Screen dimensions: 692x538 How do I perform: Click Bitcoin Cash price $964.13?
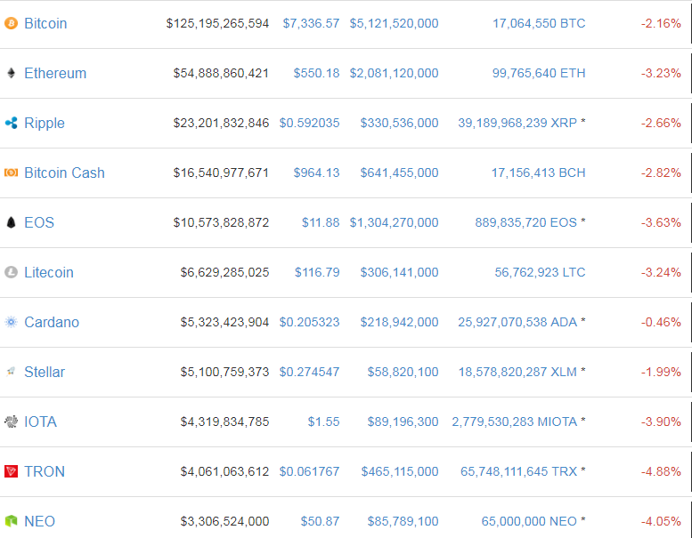316,173
